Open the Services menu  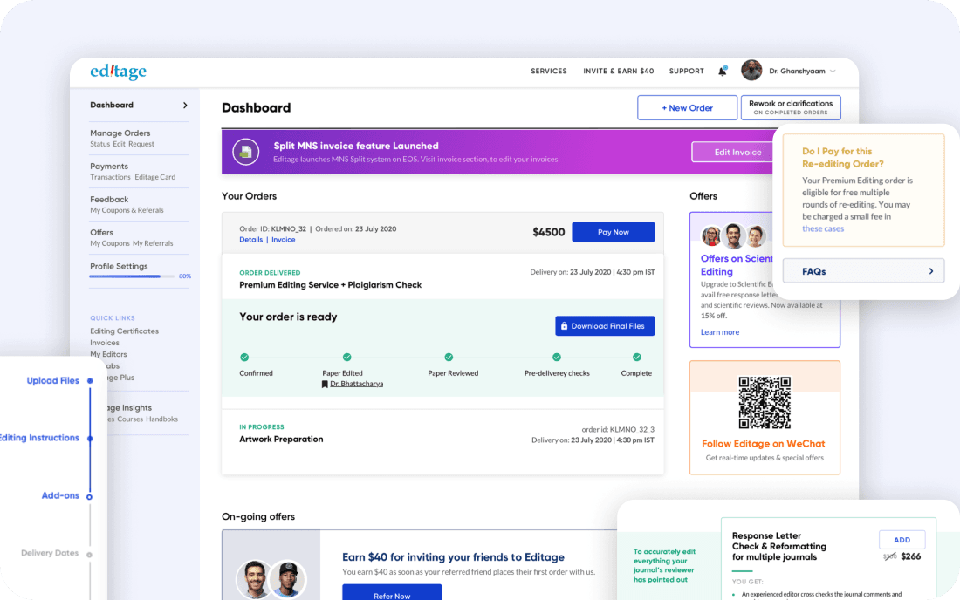pyautogui.click(x=549, y=71)
